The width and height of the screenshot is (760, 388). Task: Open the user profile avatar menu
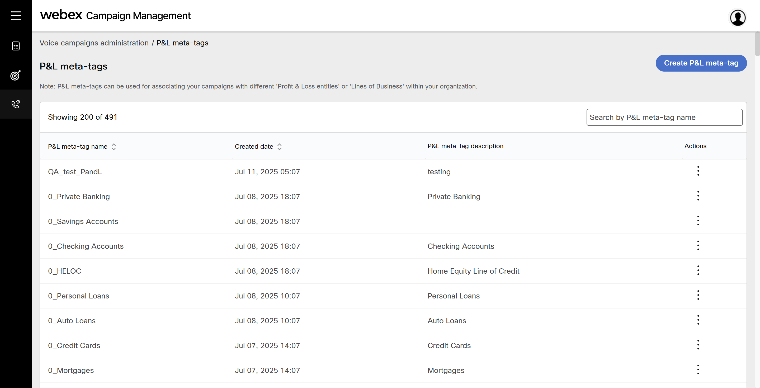[738, 18]
